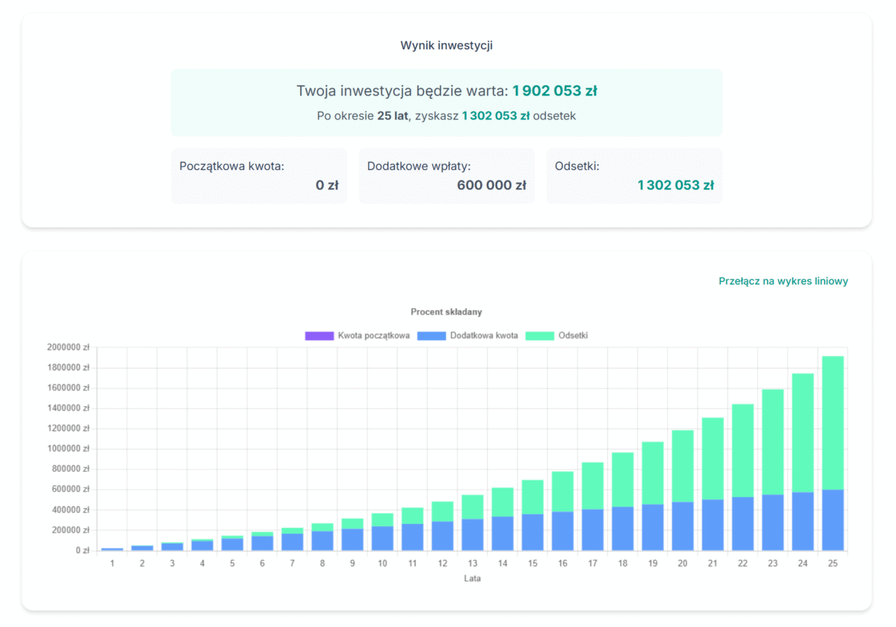Click the "1 902 053 zł" total value
This screenshot has width=896, height=627.
tap(554, 91)
